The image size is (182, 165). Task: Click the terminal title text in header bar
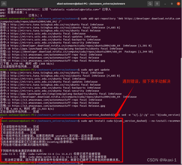click(91, 4)
